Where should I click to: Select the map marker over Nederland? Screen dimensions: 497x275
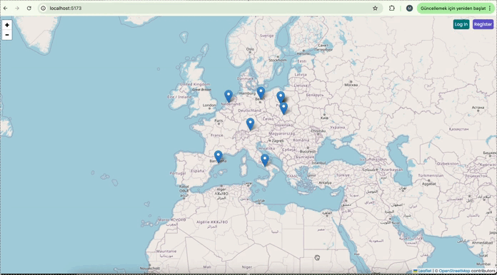(229, 96)
